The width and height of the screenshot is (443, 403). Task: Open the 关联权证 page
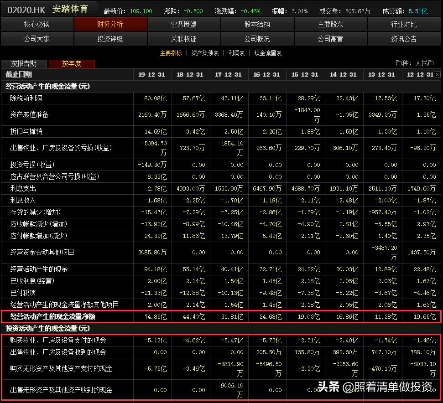(x=183, y=39)
